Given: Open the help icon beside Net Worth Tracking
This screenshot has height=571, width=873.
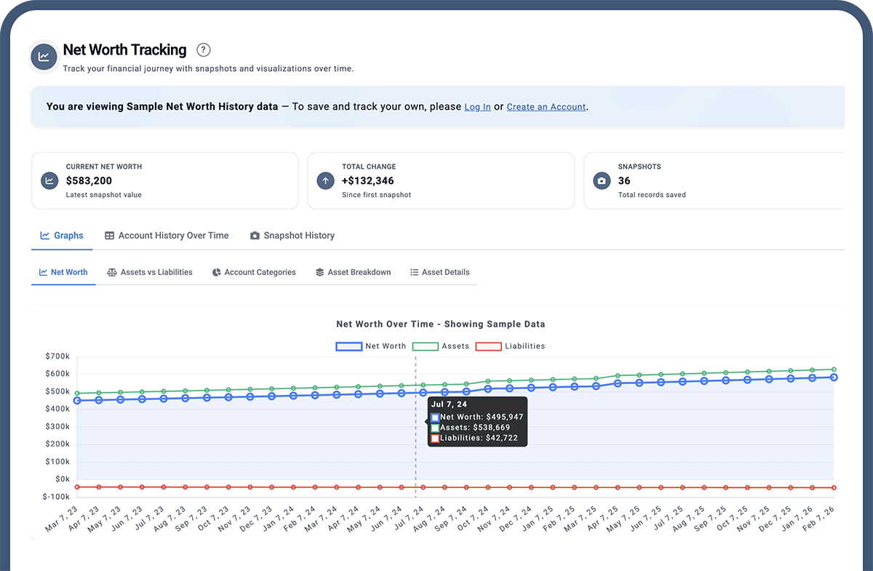Looking at the screenshot, I should pos(203,49).
